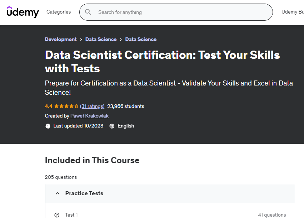Click first breadcrumb chevron after Development
This screenshot has width=304, height=218.
(81, 40)
